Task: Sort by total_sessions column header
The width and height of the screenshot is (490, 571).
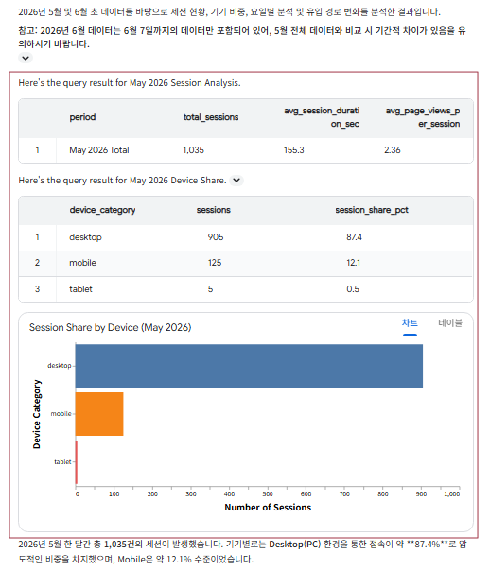Action: point(211,117)
